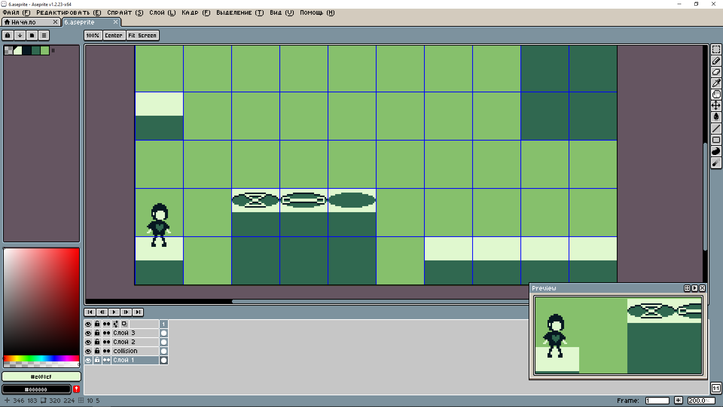723x407 pixels.
Task: Click the Fit Screen button
Action: pyautogui.click(x=142, y=35)
